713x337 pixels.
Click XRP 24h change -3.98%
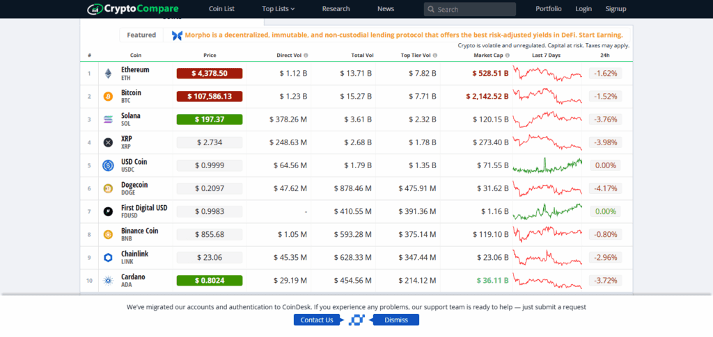605,142
